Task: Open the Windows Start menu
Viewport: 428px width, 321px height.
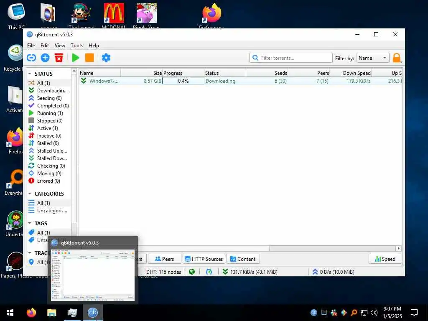Action: (10, 313)
